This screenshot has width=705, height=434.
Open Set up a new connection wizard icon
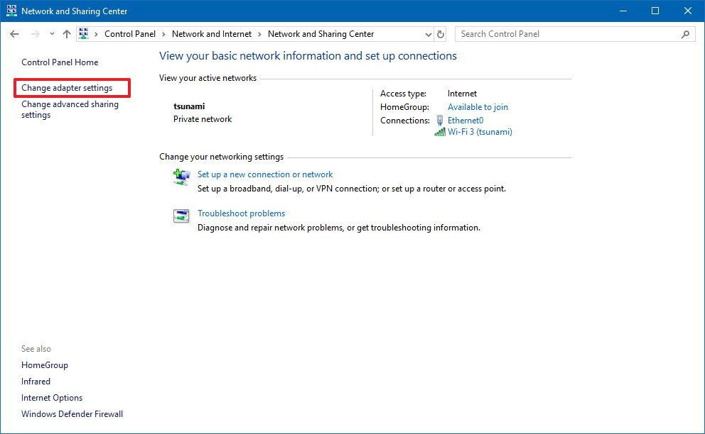pos(181,176)
